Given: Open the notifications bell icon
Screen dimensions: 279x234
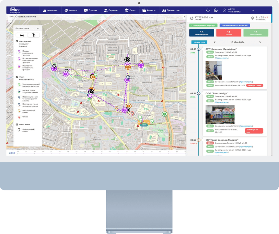Looking at the screenshot, I should tap(208, 10).
